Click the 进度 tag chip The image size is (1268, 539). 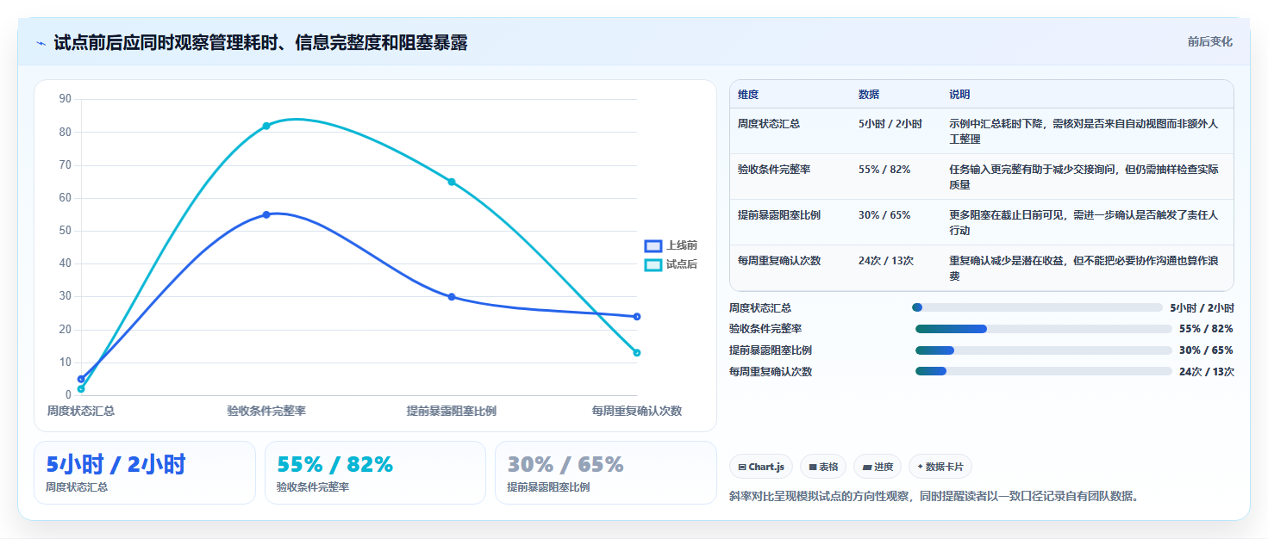coord(878,467)
